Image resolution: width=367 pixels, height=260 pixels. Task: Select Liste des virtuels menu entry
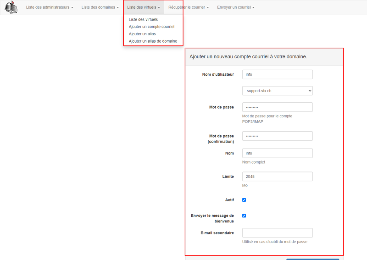click(143, 19)
